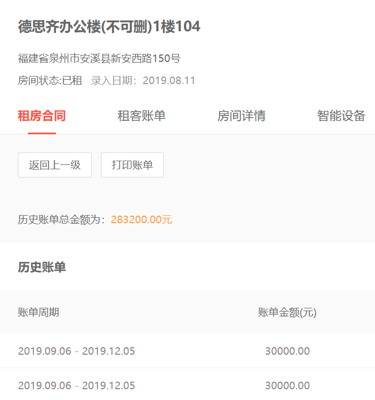
Task: Open the 租客账单 tab
Action: tap(141, 116)
